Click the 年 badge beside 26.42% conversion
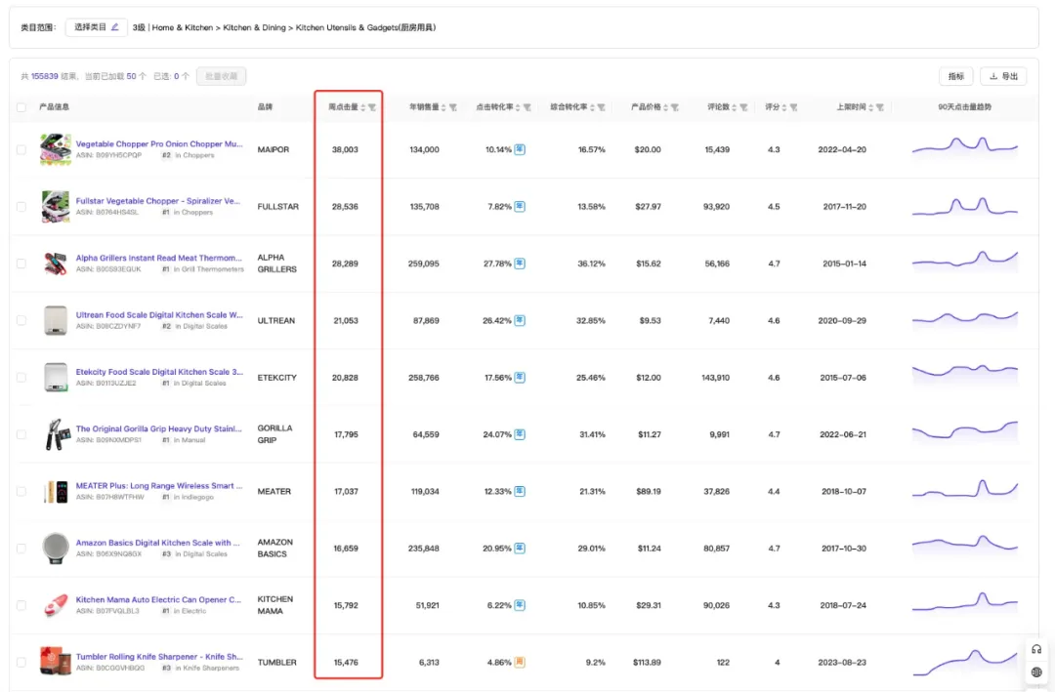This screenshot has height=692, width=1055. (520, 320)
